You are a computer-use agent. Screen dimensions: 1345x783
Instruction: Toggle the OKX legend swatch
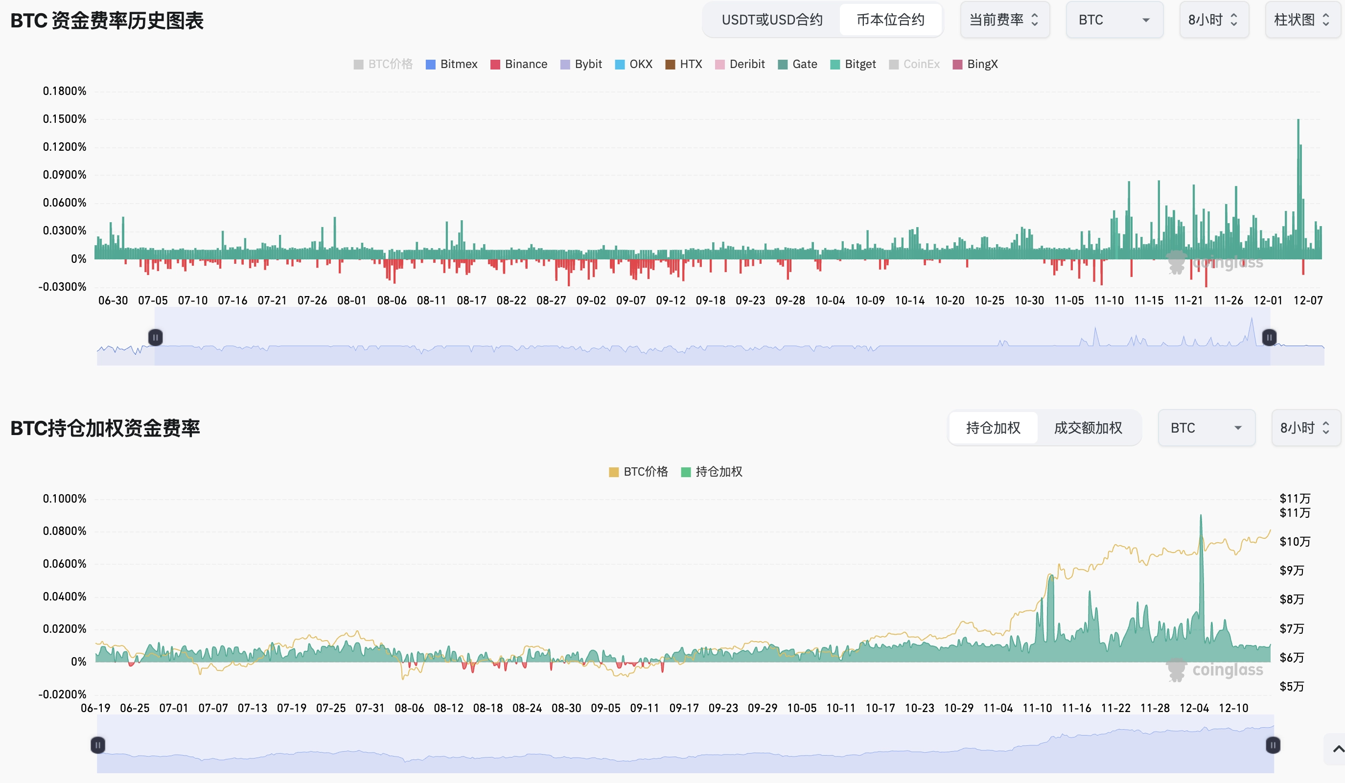click(619, 65)
